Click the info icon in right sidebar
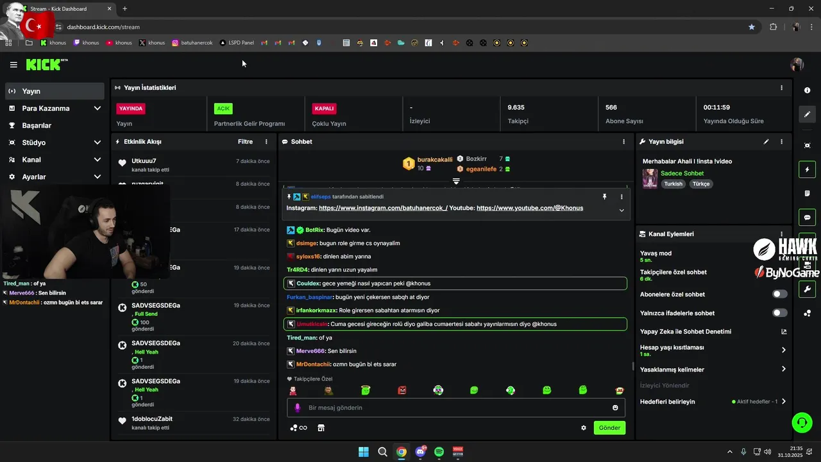The image size is (821, 462). click(808, 90)
